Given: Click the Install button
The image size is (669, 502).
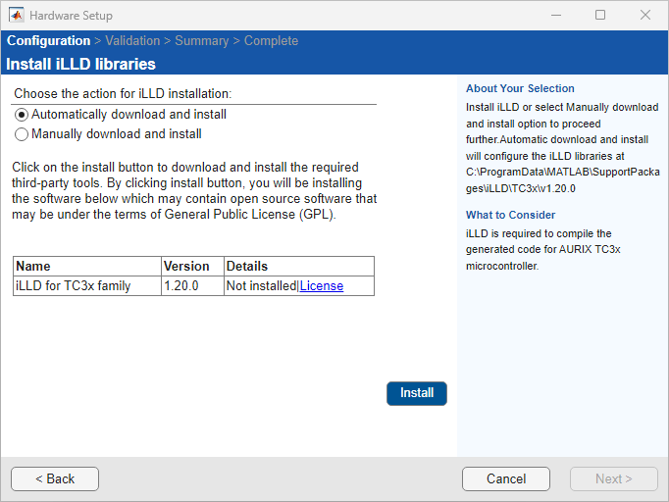Looking at the screenshot, I should point(417,393).
